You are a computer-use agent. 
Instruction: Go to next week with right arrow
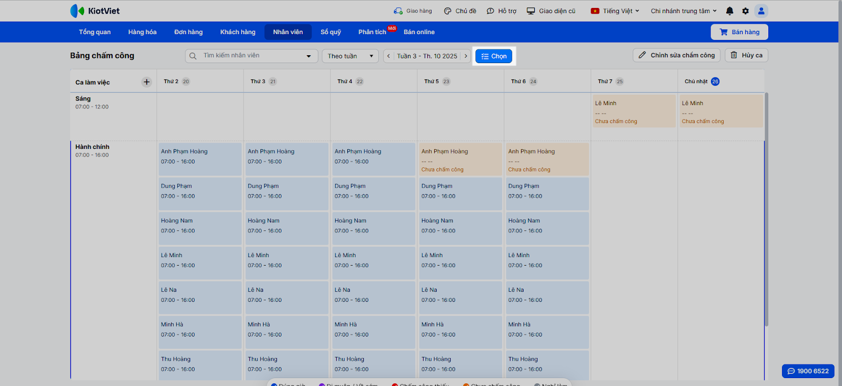tap(466, 56)
